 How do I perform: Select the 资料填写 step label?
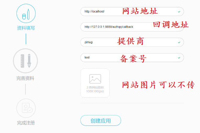(26, 28)
